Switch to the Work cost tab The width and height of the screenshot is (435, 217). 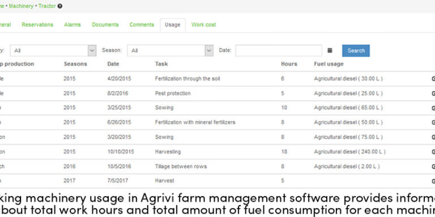click(204, 25)
